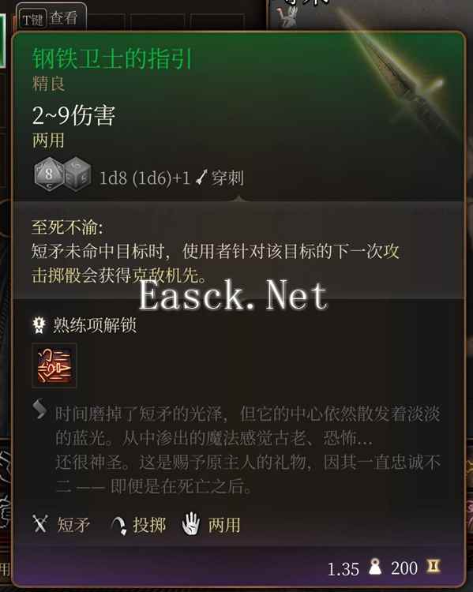Select the piercing damage type icon
This screenshot has width=473, height=592.
click(202, 178)
